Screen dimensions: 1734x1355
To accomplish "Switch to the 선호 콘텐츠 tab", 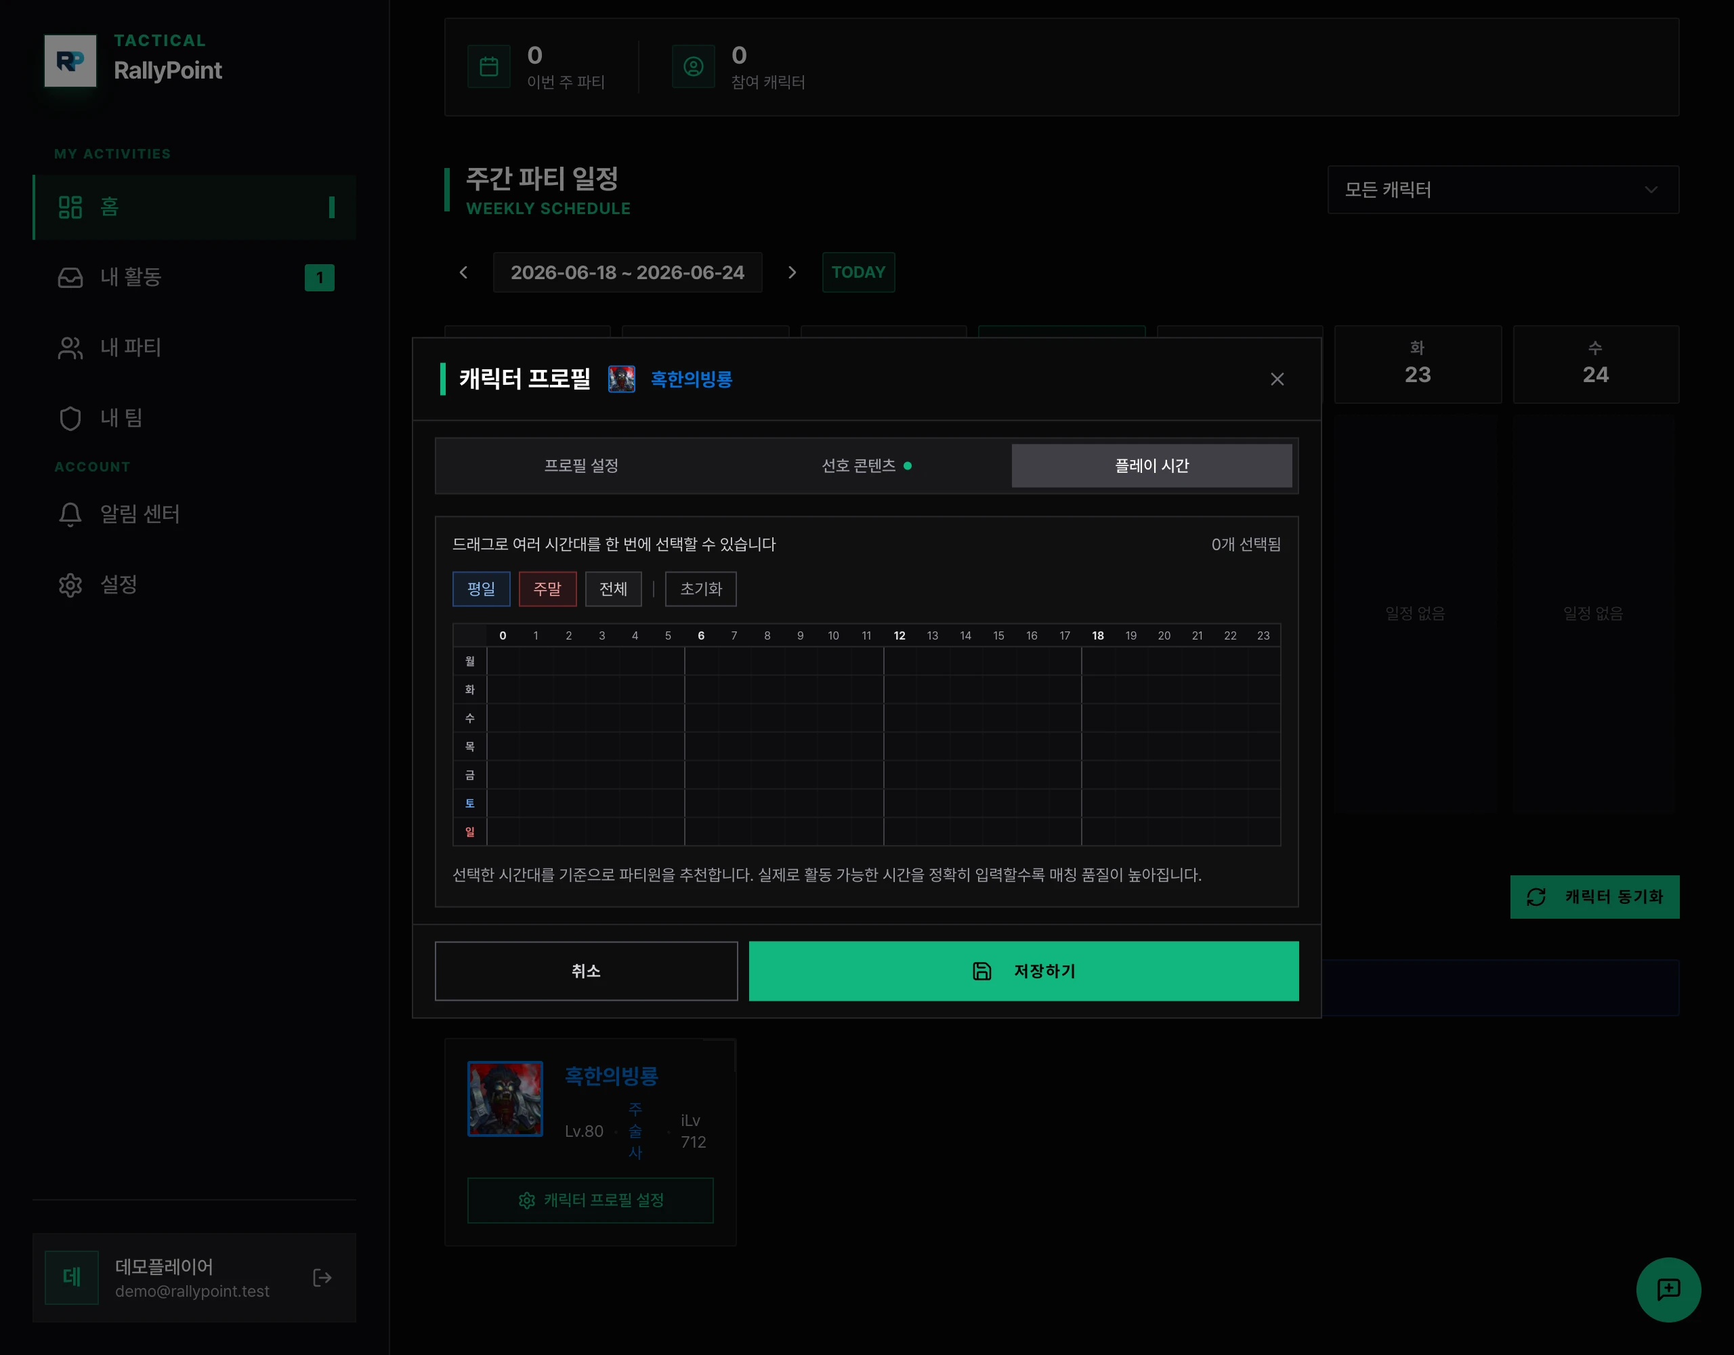I will [x=866, y=465].
